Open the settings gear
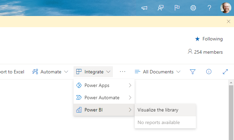 (x=193, y=8)
